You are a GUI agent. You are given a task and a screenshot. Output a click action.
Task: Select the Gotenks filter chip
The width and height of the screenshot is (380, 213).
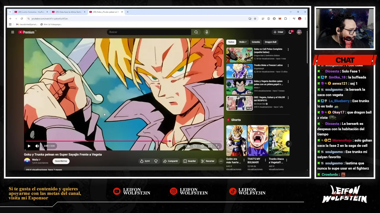[256, 42]
